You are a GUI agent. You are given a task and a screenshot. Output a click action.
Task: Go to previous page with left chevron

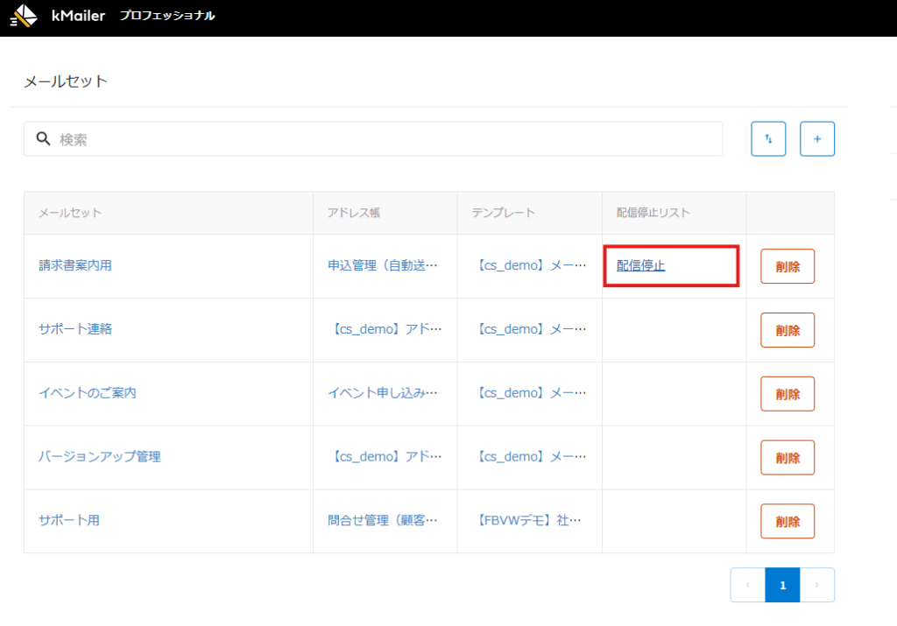pyautogui.click(x=747, y=585)
